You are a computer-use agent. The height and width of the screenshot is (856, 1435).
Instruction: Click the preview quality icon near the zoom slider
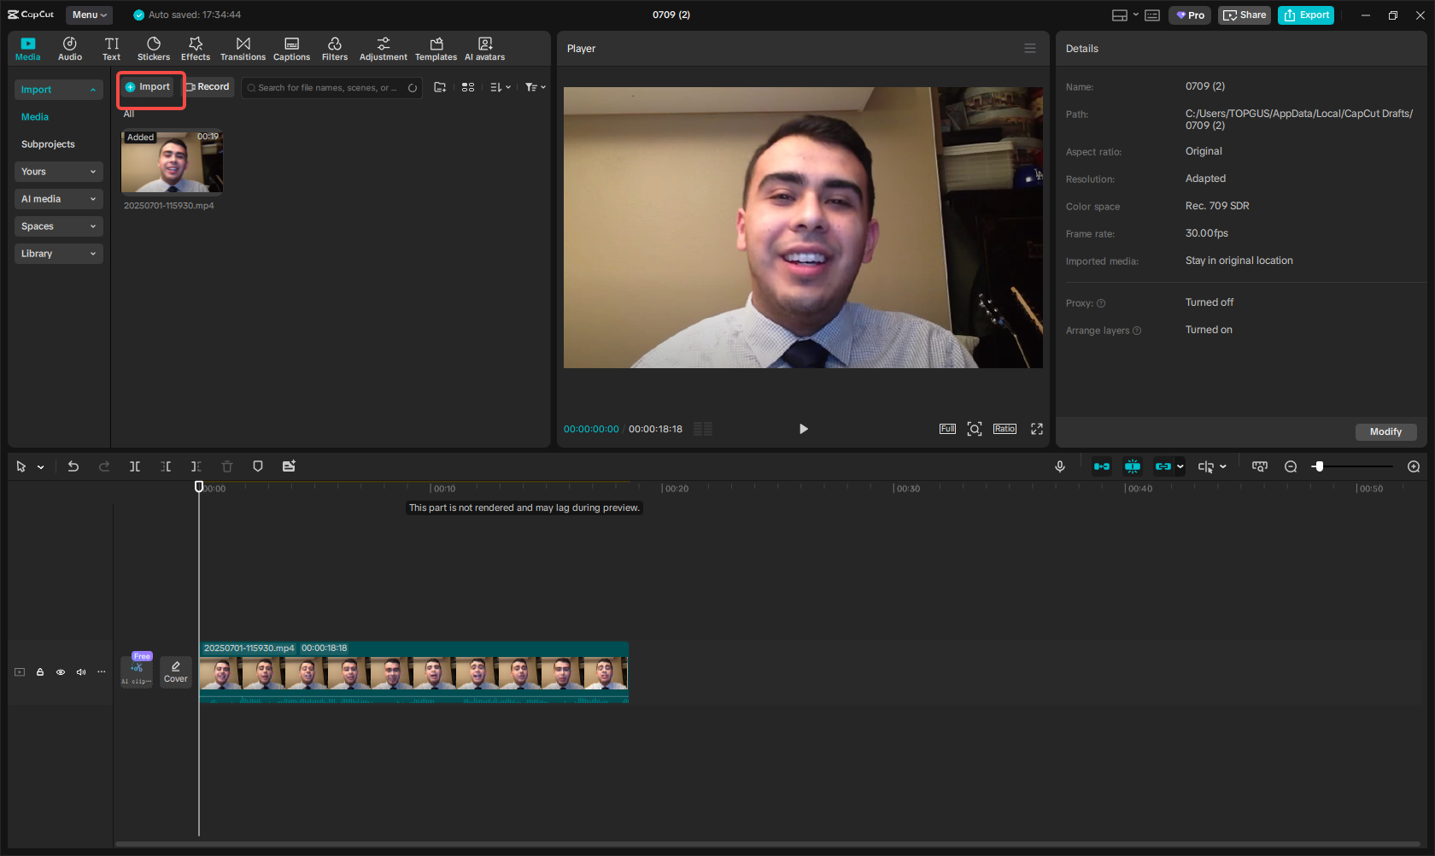1259,466
